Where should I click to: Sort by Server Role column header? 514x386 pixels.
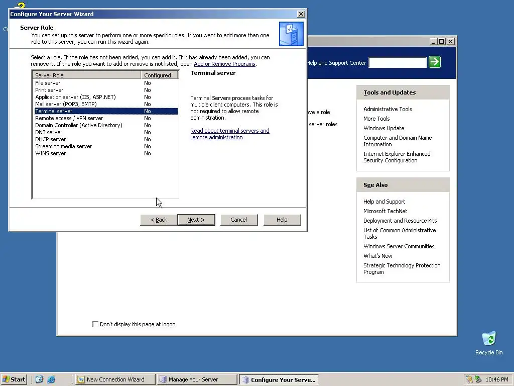point(87,75)
